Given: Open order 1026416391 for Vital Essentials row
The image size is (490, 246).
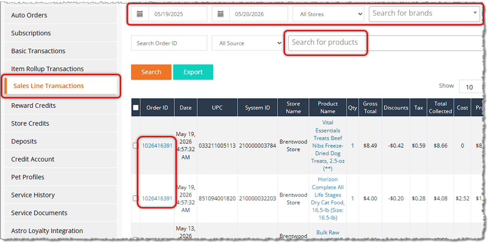Looking at the screenshot, I should [x=157, y=146].
